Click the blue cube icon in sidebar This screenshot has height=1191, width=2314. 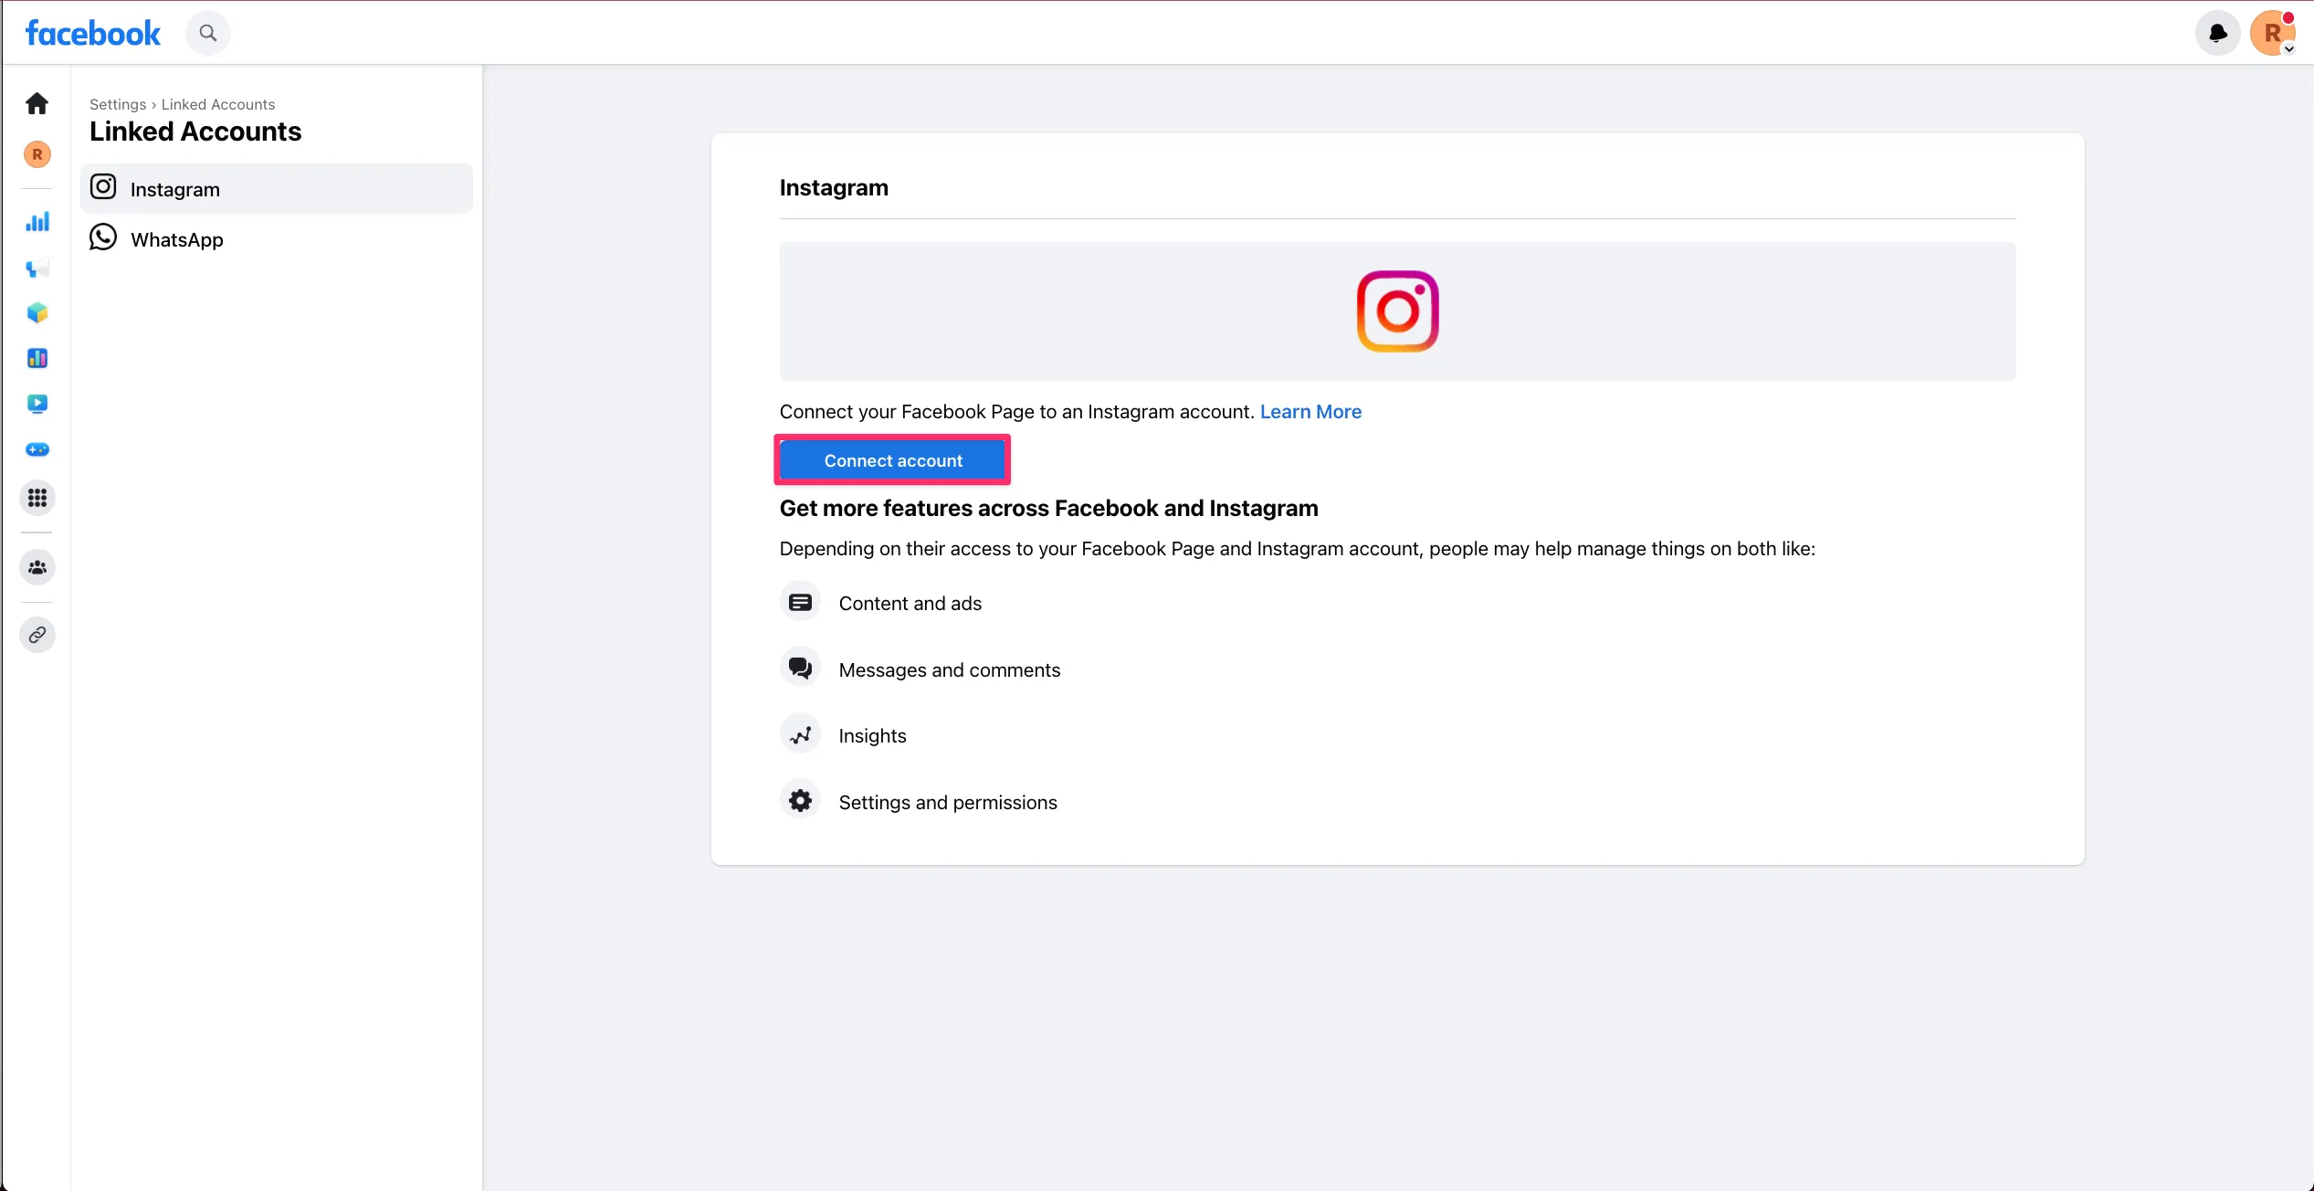tap(37, 313)
